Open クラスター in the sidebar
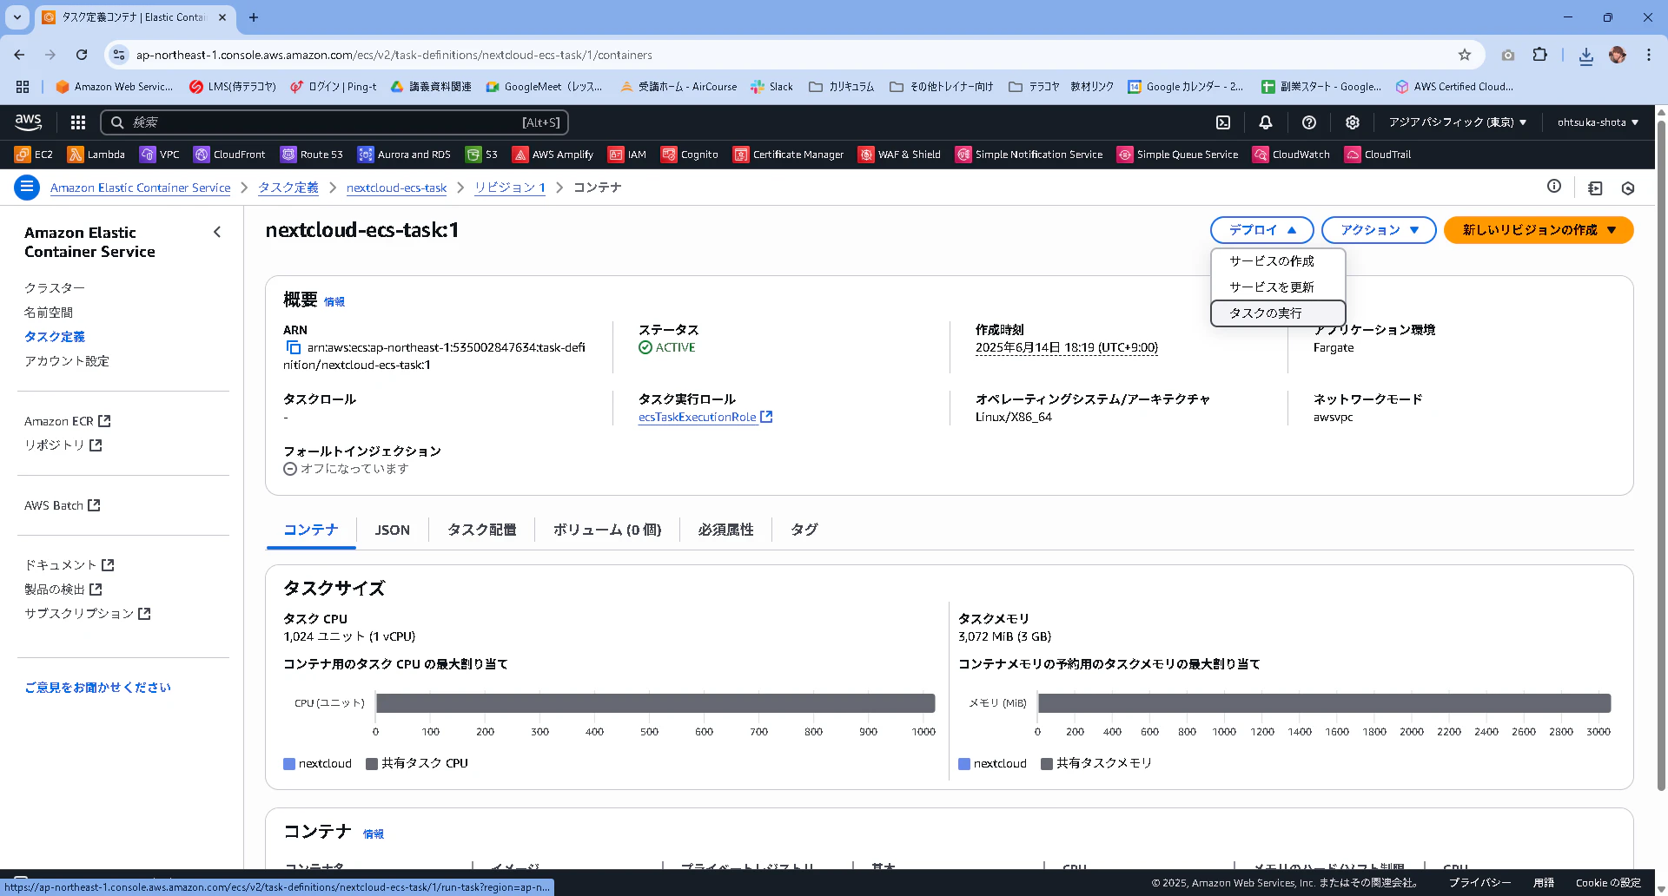 (55, 288)
